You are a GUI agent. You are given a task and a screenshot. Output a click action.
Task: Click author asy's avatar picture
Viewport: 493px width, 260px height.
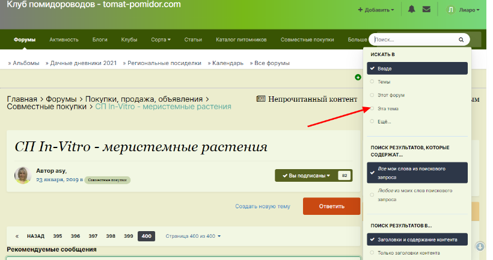tap(23, 175)
